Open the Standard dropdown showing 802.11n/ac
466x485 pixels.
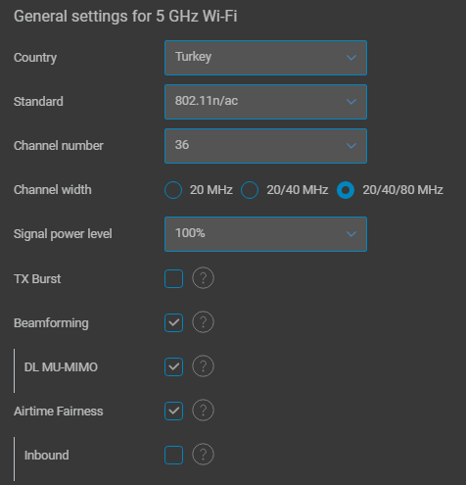pyautogui.click(x=265, y=102)
